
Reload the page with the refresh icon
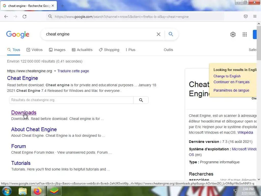click(x=24, y=17)
